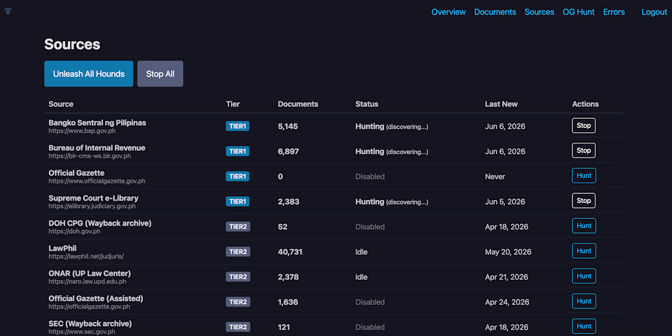
Task: Select DOH CPG (Wayback archive) name
Action: [100, 223]
